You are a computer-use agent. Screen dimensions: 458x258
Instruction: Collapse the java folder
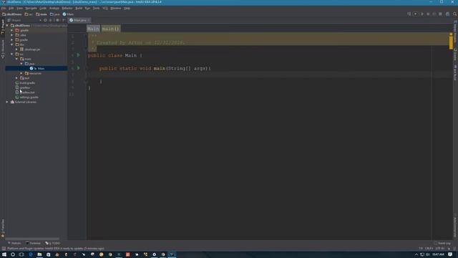tap(21, 64)
